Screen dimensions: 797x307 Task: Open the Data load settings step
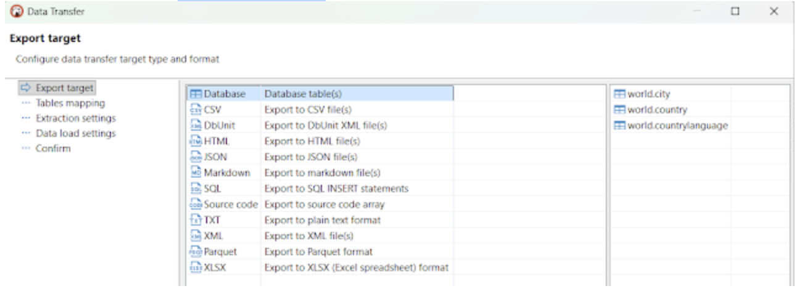point(75,133)
